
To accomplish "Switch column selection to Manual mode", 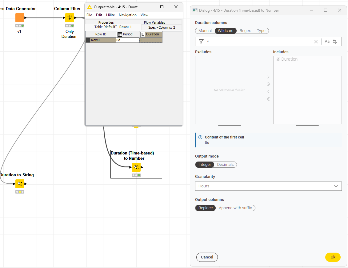I will pos(205,31).
